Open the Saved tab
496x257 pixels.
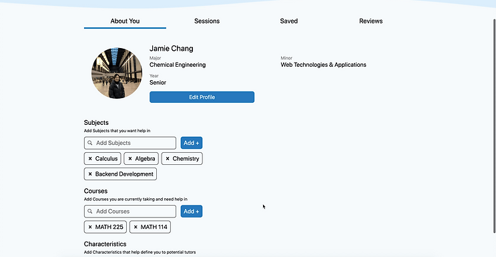(289, 21)
